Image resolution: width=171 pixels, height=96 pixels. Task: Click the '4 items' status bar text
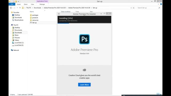click(x=13, y=94)
